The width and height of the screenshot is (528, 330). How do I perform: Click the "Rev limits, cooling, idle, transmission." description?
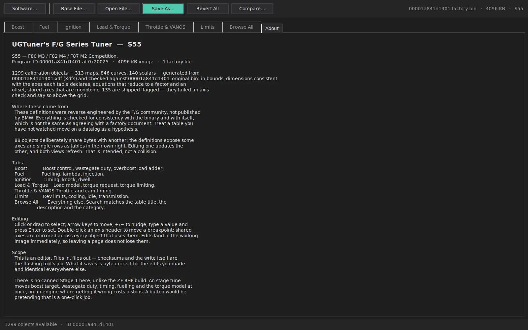pos(86,196)
